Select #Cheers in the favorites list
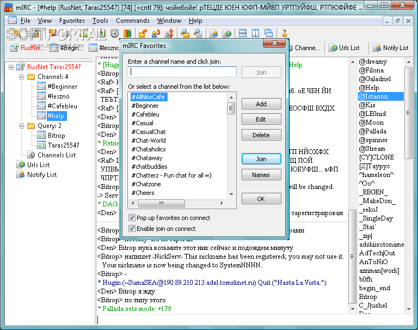Screen dimensions: 418x330 click(143, 193)
